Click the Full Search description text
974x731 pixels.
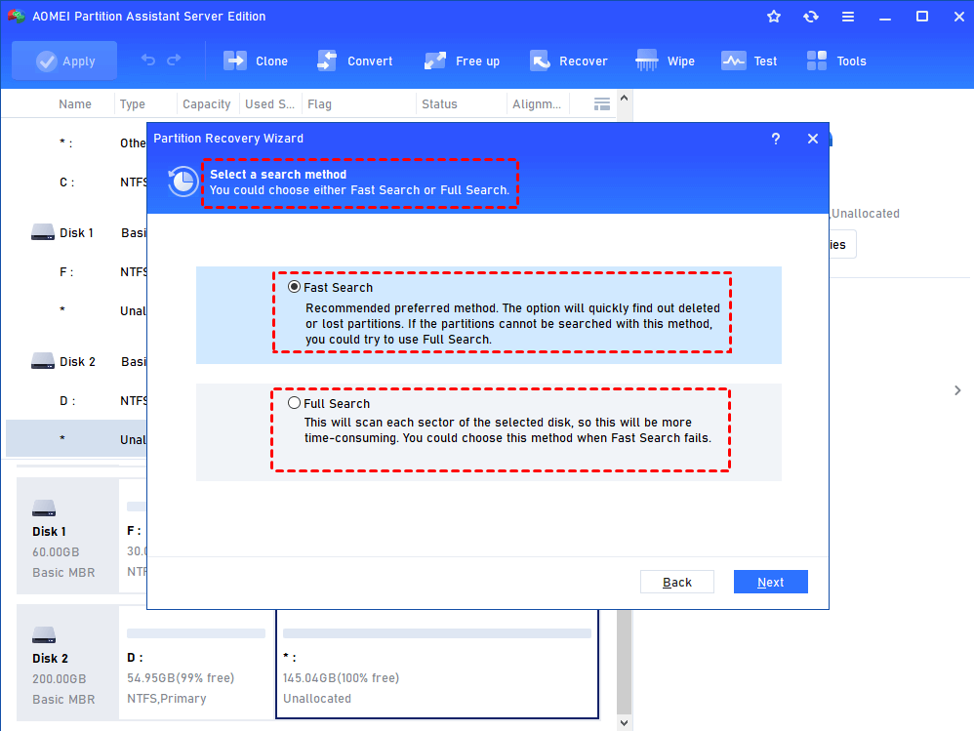pyautogui.click(x=507, y=429)
